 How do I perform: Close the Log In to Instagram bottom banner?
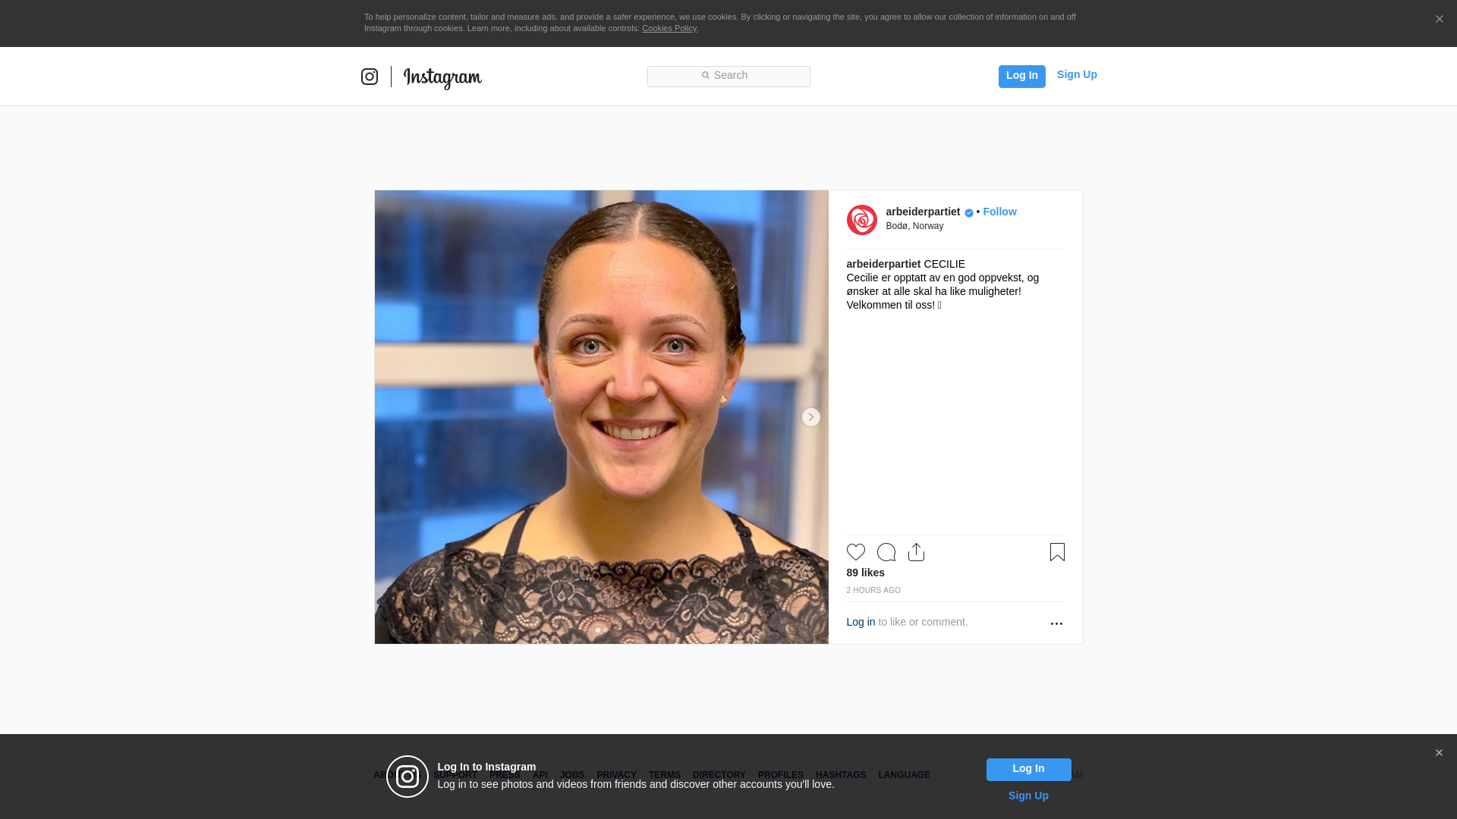point(1439,753)
